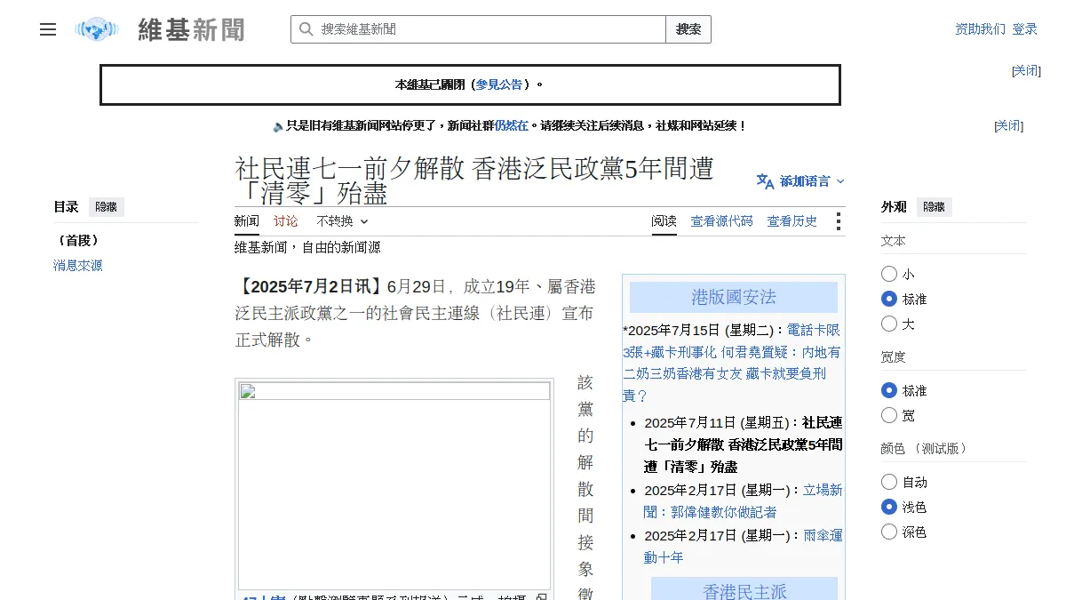Click the 登录 login link
The image size is (1066, 600).
tap(1024, 29)
